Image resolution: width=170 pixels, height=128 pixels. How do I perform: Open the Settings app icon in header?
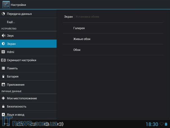click(6, 5)
